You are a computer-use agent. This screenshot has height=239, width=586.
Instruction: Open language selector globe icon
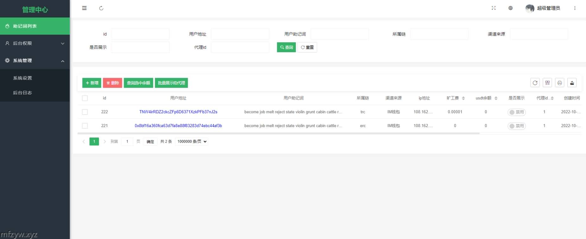pos(510,8)
